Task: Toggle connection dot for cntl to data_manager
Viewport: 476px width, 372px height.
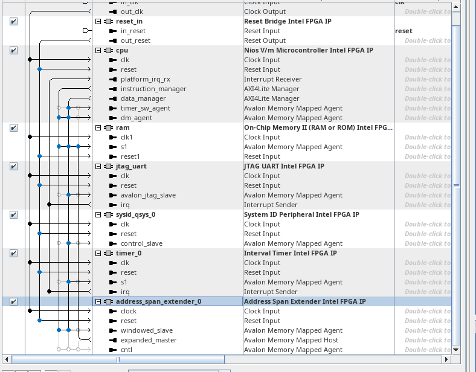Action: click(x=69, y=350)
